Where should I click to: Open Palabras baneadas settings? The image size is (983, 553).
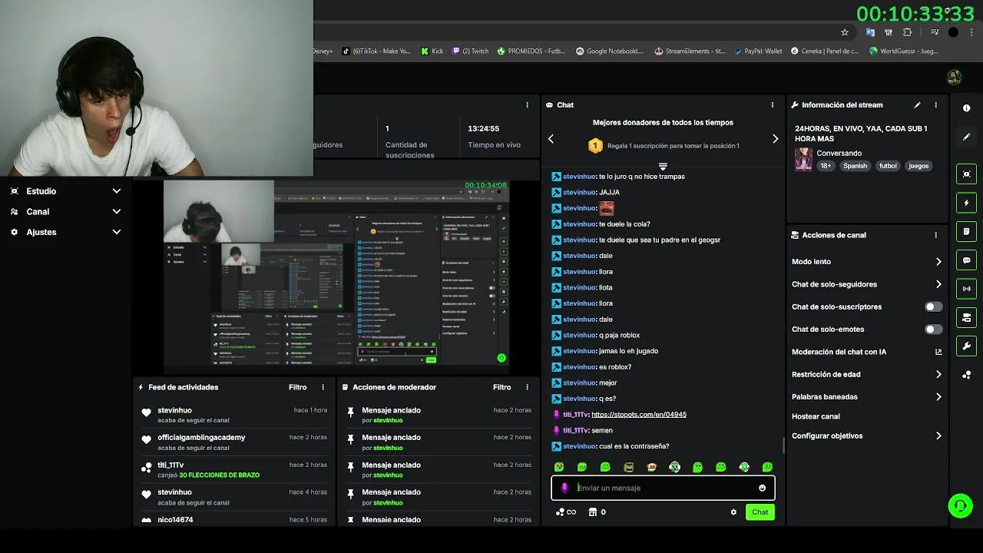[866, 397]
